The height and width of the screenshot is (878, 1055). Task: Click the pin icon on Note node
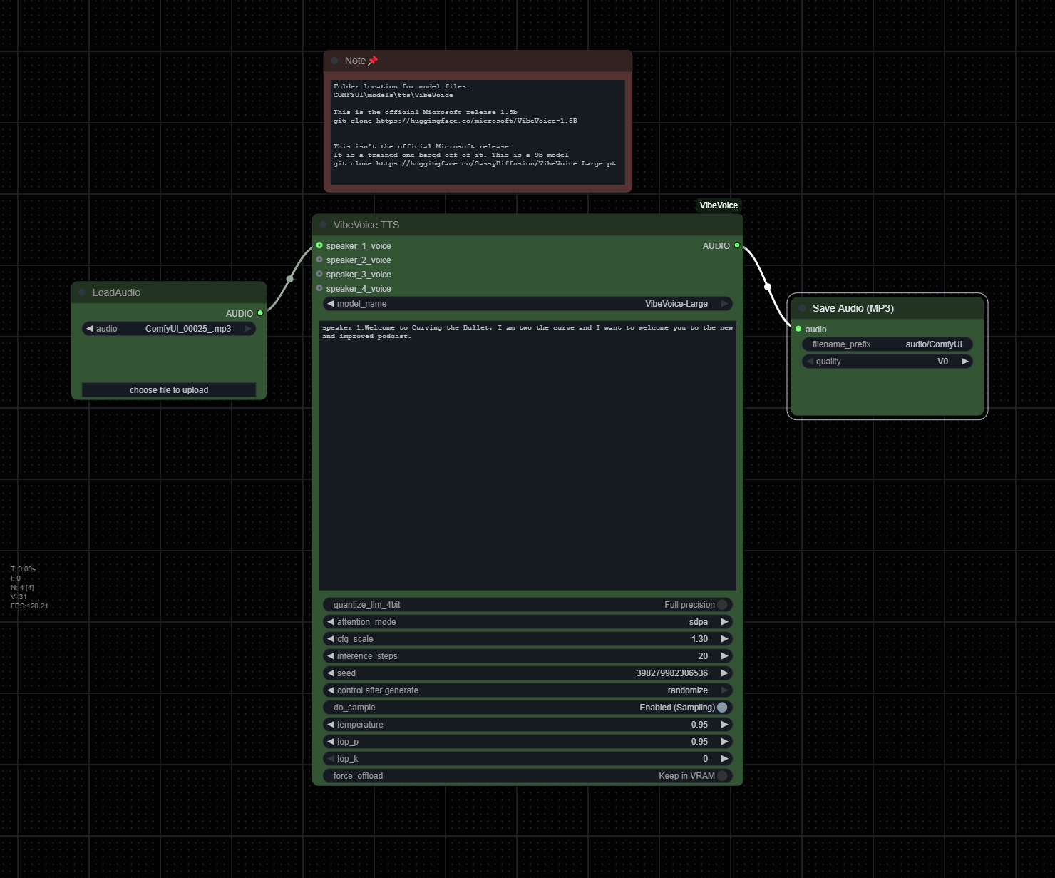373,61
